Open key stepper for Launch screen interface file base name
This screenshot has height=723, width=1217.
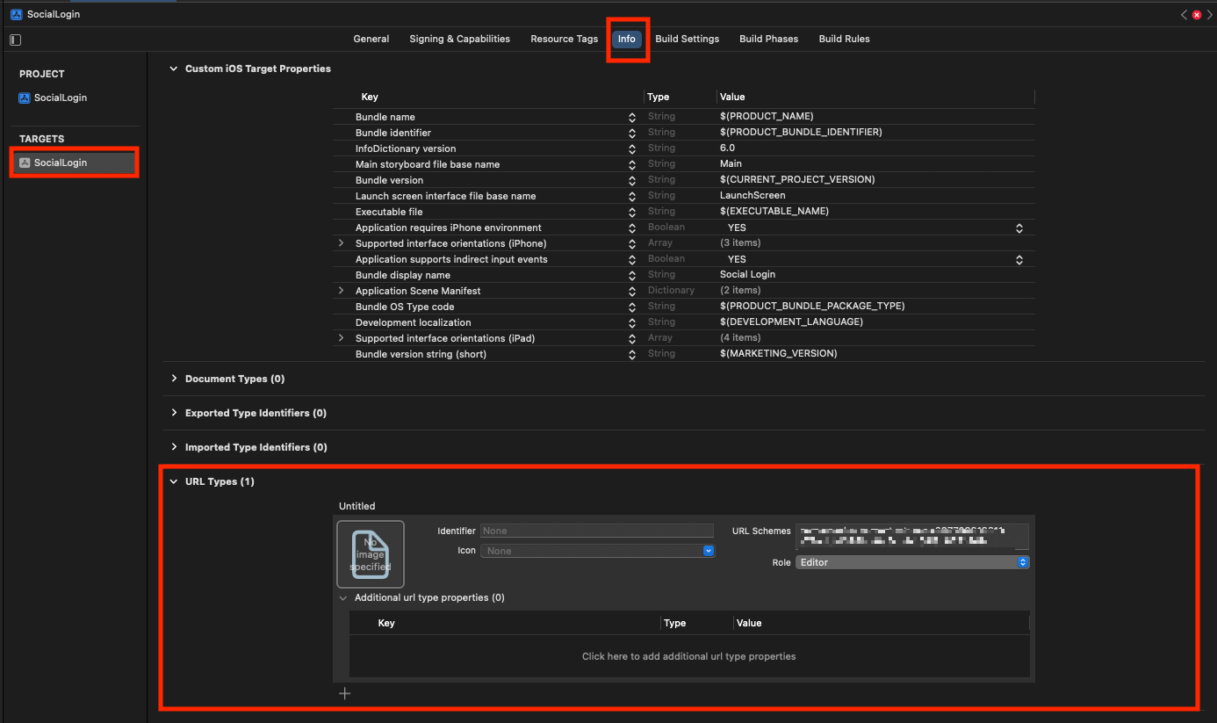(632, 196)
